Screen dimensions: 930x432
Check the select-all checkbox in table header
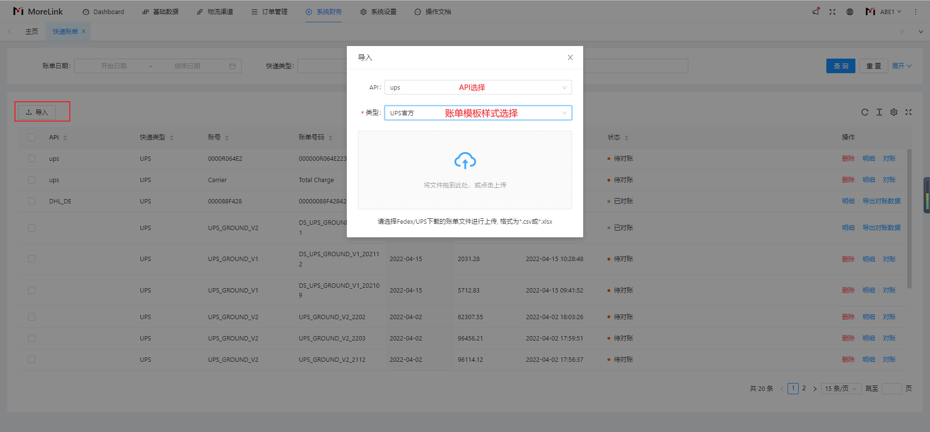click(x=32, y=138)
